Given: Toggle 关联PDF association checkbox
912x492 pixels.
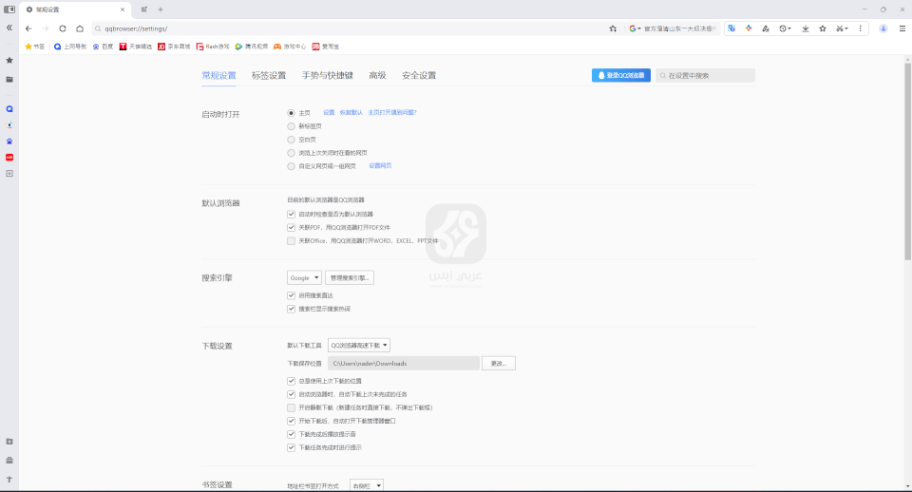Looking at the screenshot, I should (291, 227).
